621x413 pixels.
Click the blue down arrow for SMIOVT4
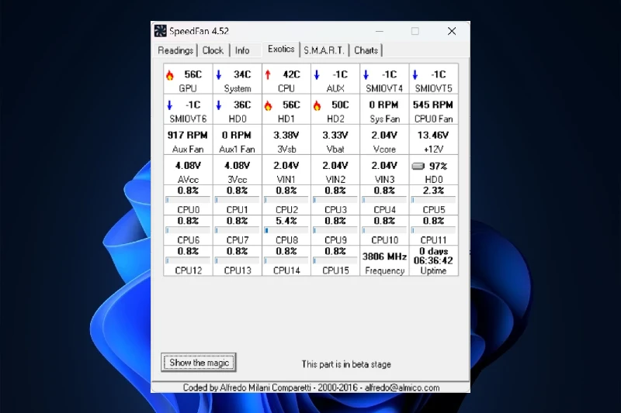pos(366,74)
